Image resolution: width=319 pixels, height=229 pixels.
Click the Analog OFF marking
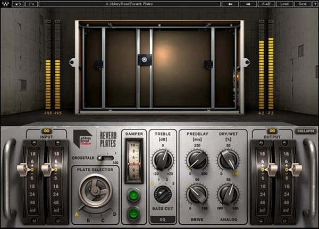(220, 208)
